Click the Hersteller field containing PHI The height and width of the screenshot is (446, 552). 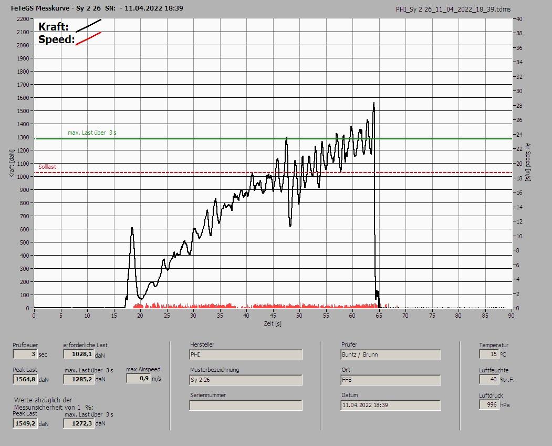pyautogui.click(x=245, y=355)
